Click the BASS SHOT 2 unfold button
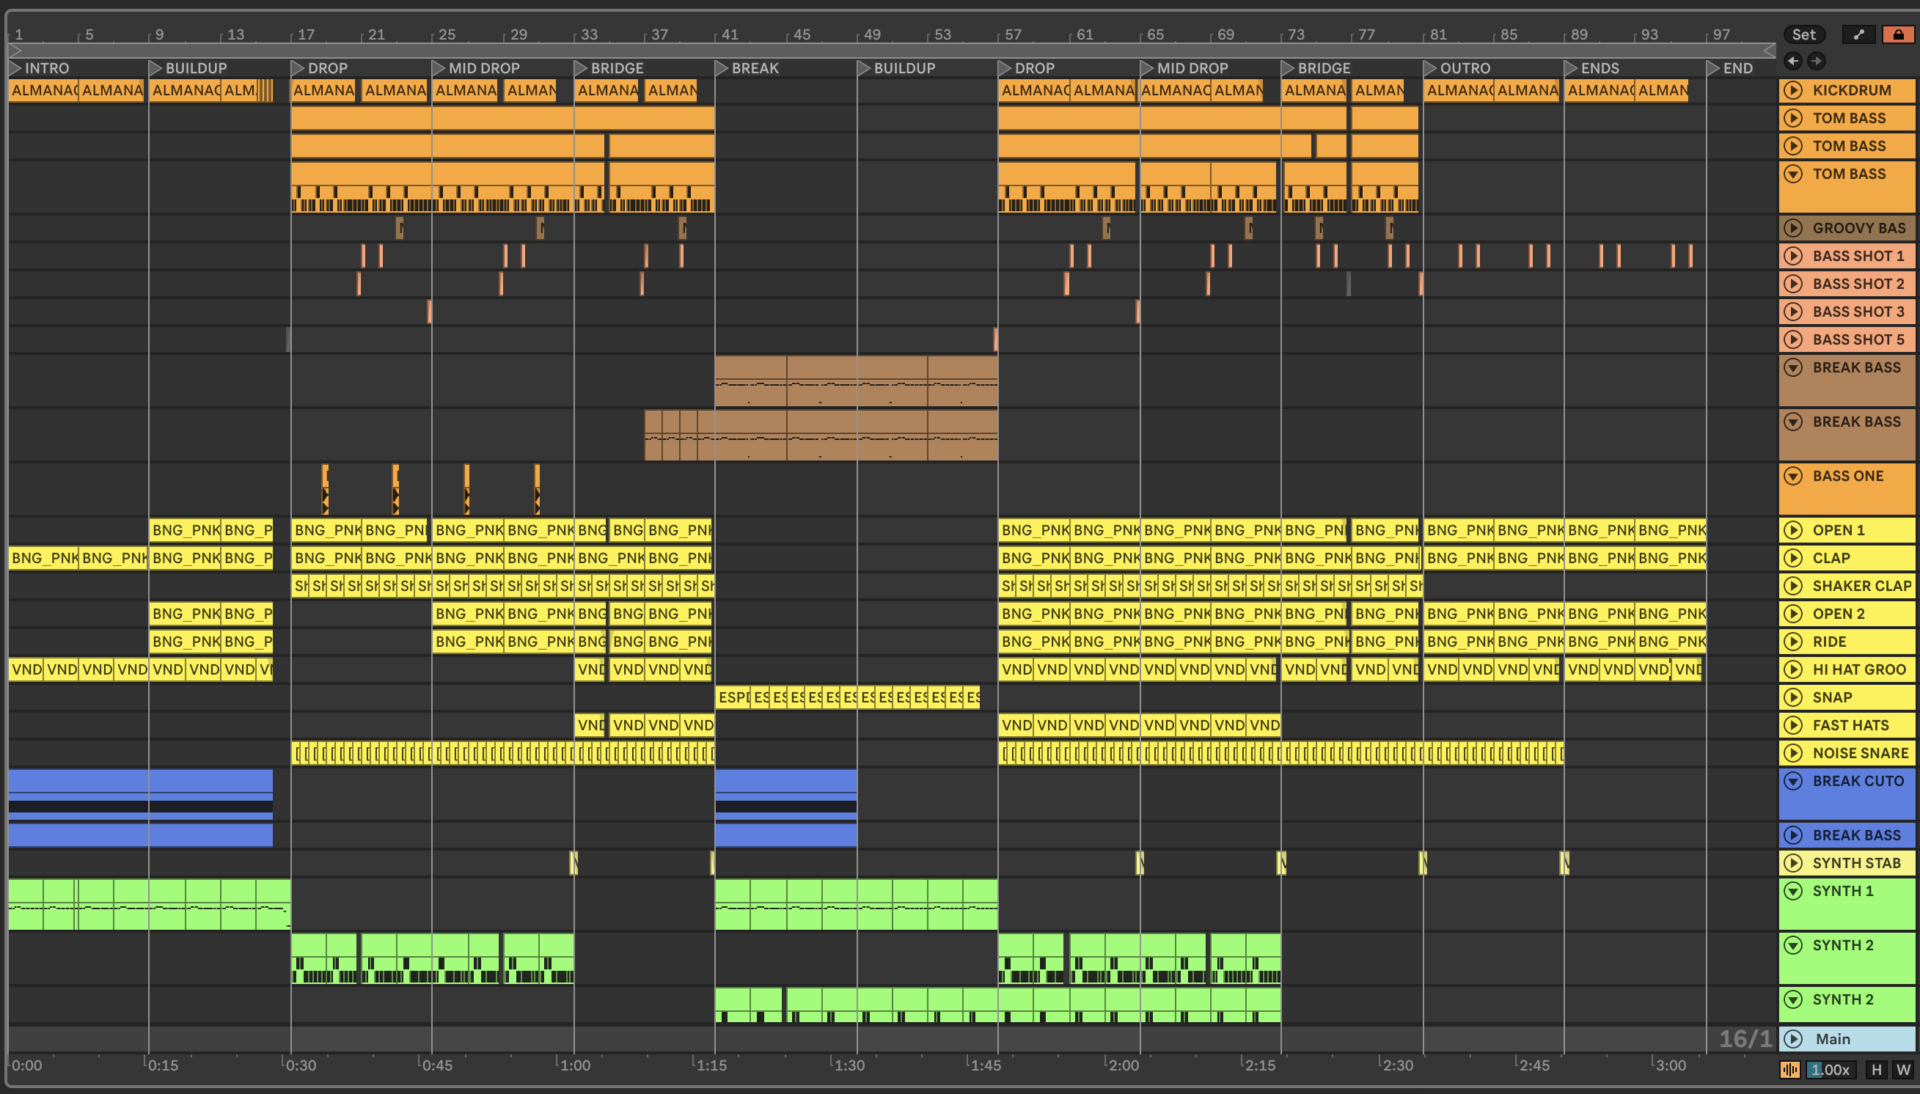This screenshot has width=1920, height=1094. [x=1793, y=283]
